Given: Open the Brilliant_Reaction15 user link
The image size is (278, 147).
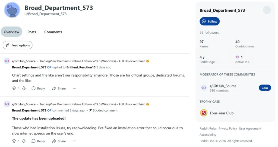Looking at the screenshot, I should point(81,67).
